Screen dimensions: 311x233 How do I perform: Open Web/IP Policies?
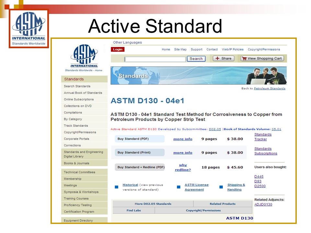point(233,49)
